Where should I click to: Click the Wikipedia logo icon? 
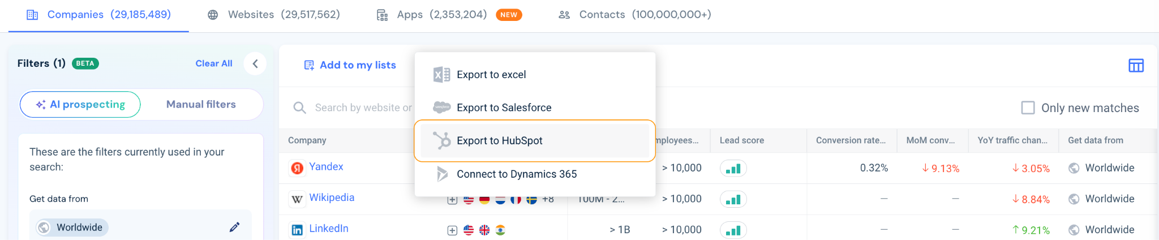tap(297, 199)
